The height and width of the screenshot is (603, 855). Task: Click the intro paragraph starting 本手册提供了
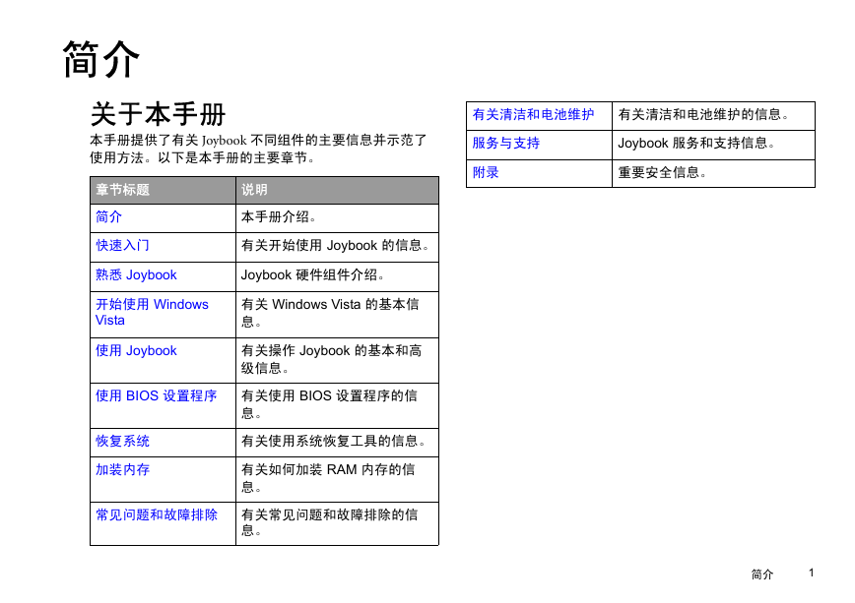(x=258, y=149)
